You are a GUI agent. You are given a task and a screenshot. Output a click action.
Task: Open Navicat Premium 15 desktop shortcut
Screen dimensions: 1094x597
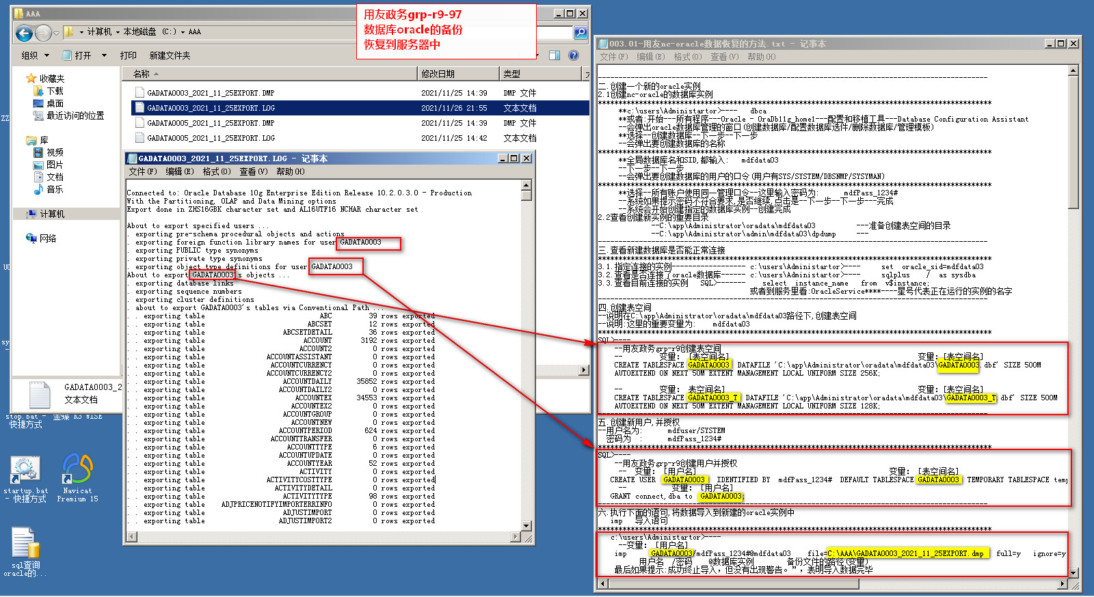coord(77,470)
